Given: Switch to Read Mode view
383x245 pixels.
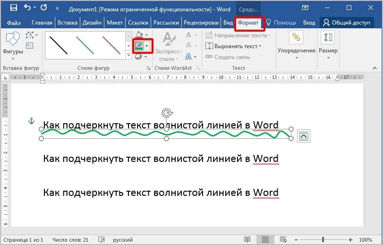Looking at the screenshot, I should click(x=247, y=240).
